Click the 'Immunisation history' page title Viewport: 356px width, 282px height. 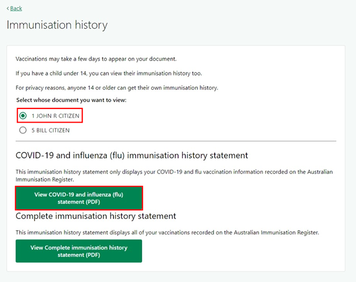[x=57, y=25]
